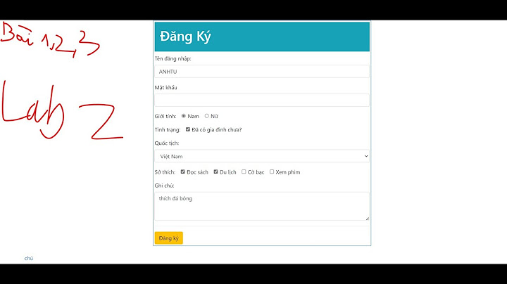Image resolution: width=507 pixels, height=284 pixels.
Task: Click the Tên đăng nhập label
Action: (173, 58)
